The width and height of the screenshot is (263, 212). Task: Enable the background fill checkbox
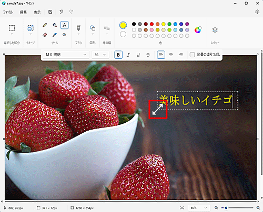click(192, 55)
